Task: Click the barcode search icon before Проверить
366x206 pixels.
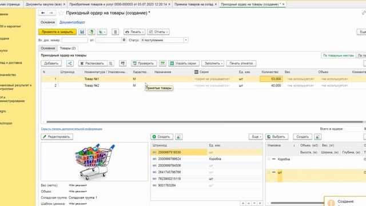Action: (x=122, y=64)
